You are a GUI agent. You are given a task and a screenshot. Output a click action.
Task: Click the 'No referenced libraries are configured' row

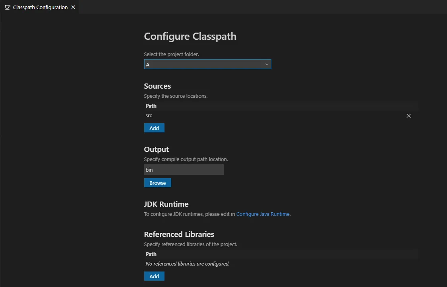[x=188, y=264]
